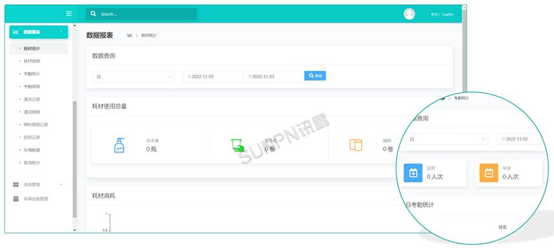This screenshot has width=554, height=250.
Task: Click the chart icon beside 数据报表 in sidebar
Action: pos(15,32)
